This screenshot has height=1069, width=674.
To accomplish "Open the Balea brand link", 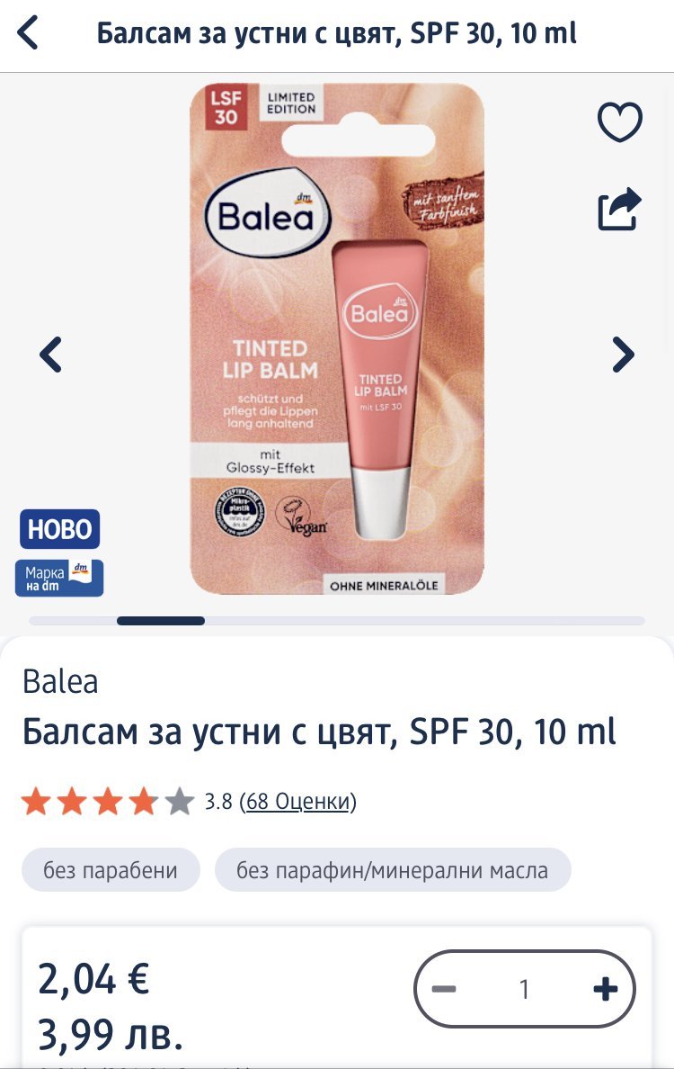I will (x=60, y=681).
